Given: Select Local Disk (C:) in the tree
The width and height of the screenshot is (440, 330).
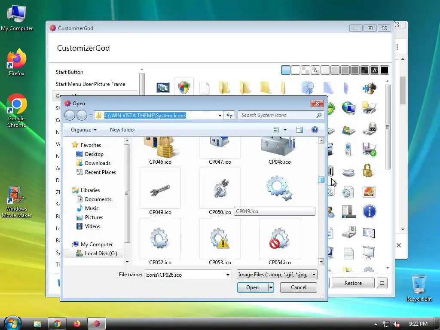Looking at the screenshot, I should (x=97, y=254).
